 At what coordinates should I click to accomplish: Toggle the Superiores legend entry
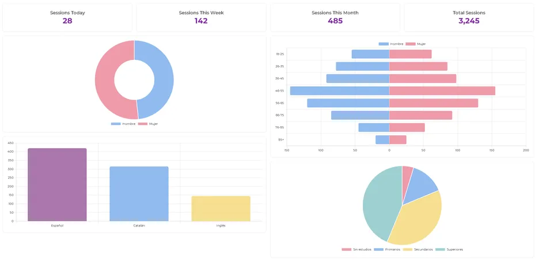pos(449,249)
